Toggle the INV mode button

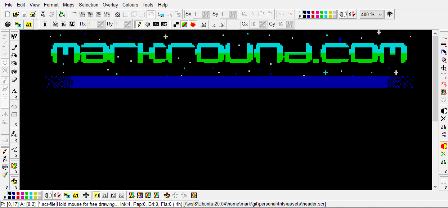pyautogui.click(x=156, y=24)
